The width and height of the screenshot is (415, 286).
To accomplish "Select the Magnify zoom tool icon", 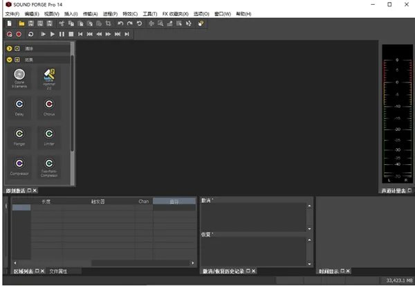I will pyautogui.click(x=160, y=24).
